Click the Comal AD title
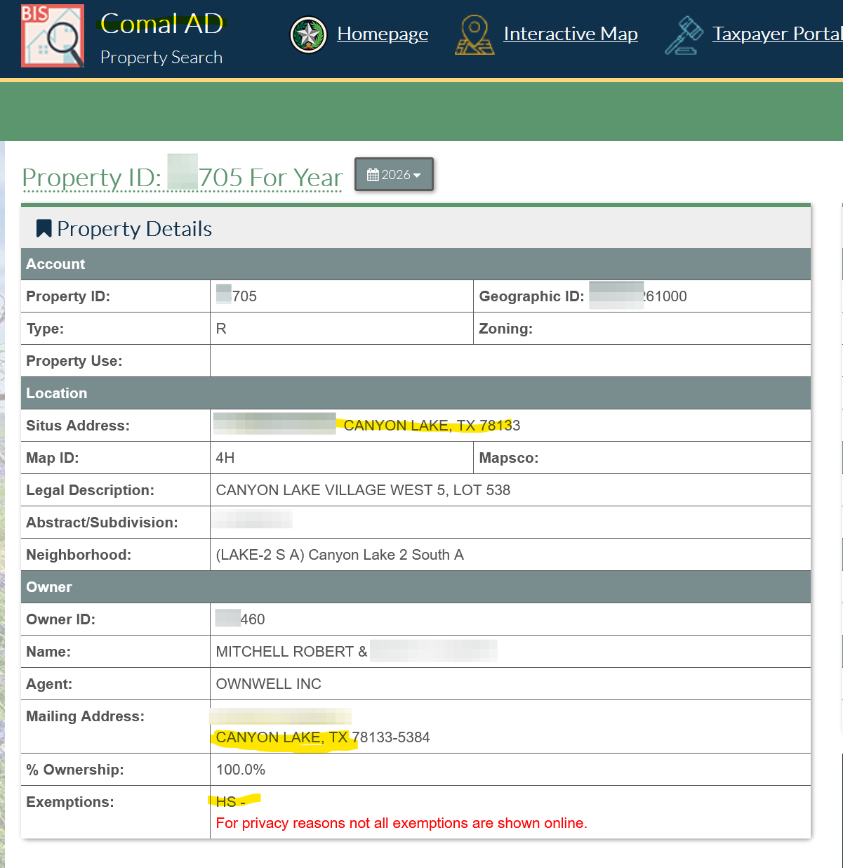The image size is (843, 868). (x=161, y=24)
